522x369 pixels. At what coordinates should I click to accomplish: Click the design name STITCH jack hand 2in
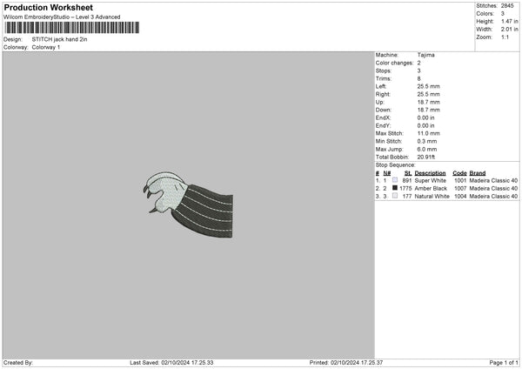pyautogui.click(x=59, y=39)
